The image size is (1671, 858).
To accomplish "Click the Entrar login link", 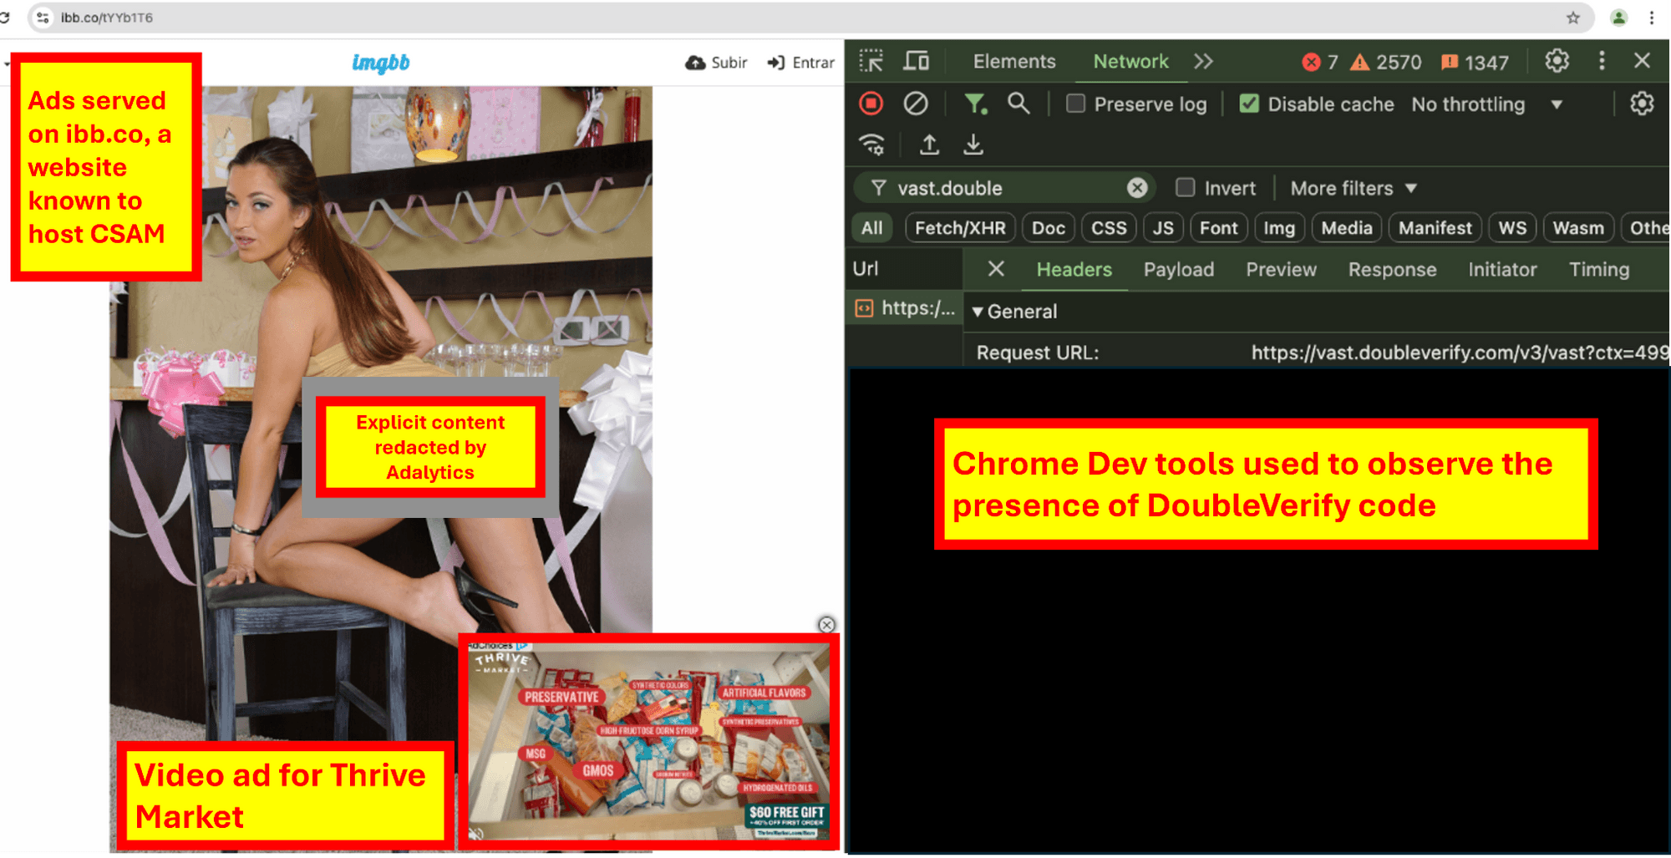I will 800,63.
